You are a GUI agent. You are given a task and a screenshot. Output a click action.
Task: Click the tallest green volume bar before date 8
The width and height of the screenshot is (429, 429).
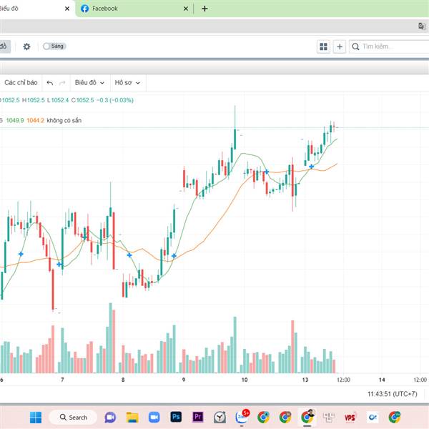pyautogui.click(x=111, y=338)
